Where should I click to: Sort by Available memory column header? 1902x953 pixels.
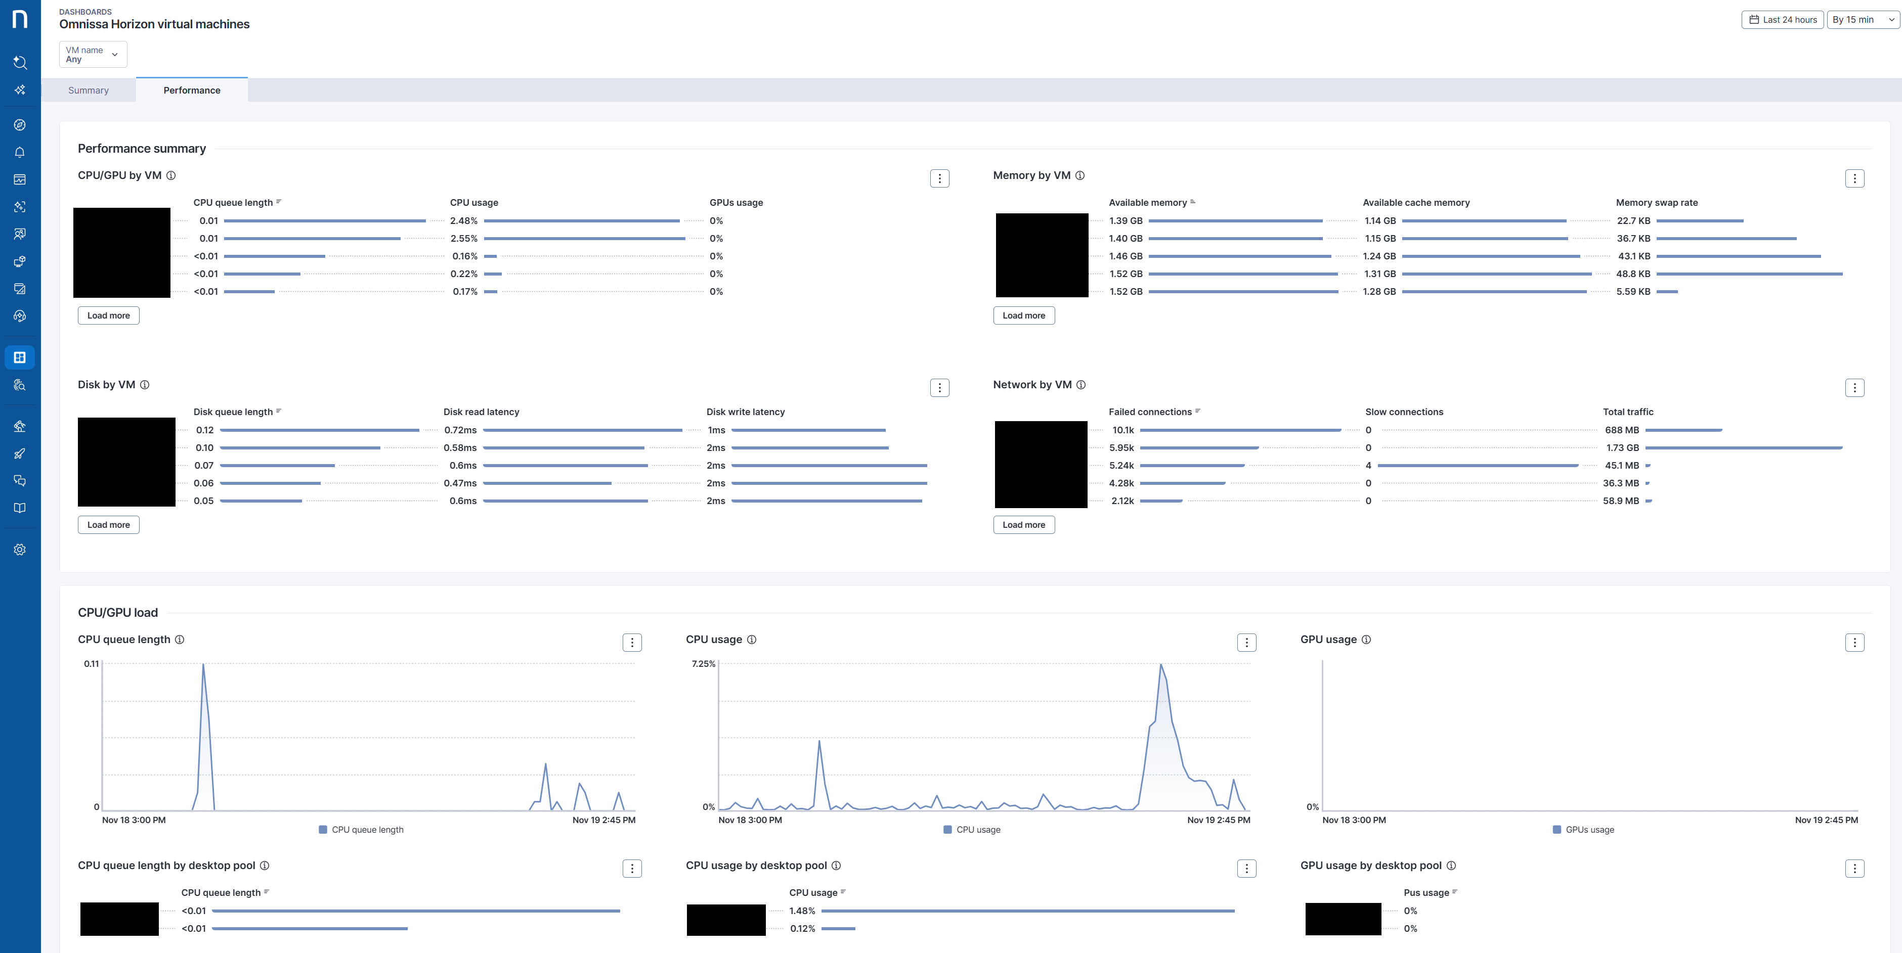click(1147, 202)
